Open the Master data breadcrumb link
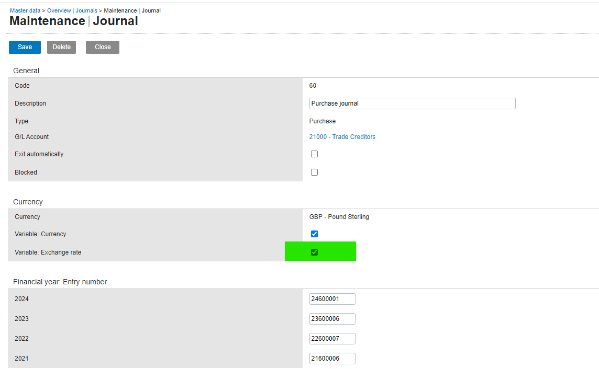The image size is (599, 369). (25, 10)
